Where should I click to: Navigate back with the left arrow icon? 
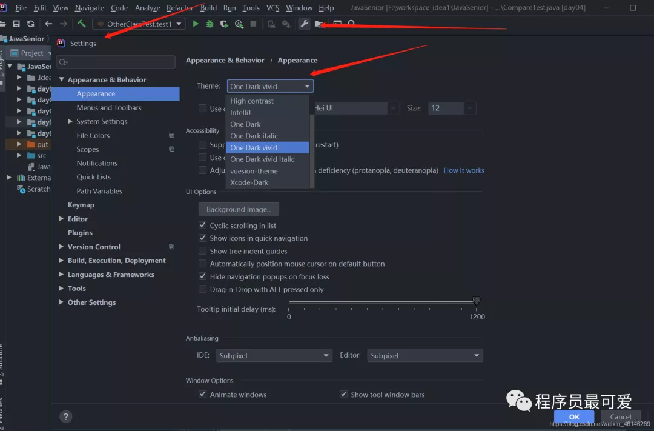[x=48, y=24]
